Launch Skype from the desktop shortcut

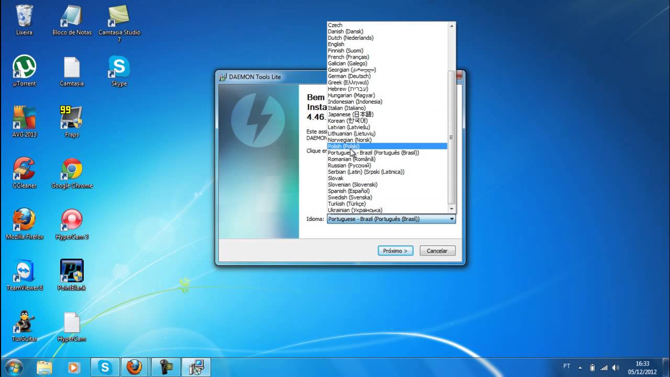pyautogui.click(x=119, y=71)
